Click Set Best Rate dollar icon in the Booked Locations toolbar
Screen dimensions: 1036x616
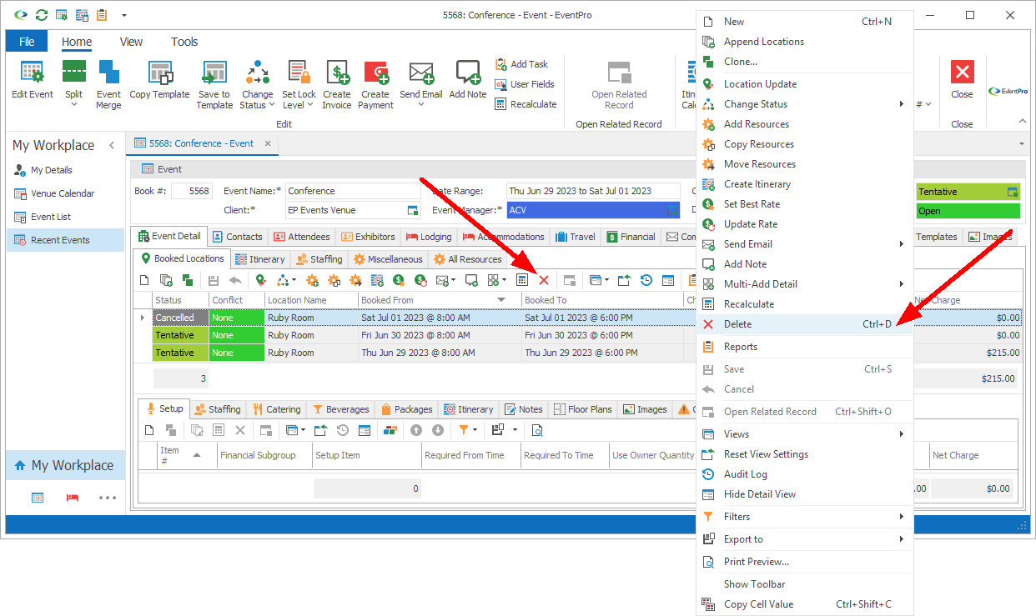tap(399, 280)
